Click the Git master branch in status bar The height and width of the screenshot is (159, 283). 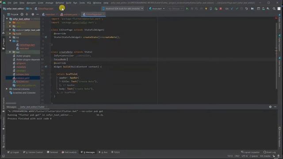(x=265, y=156)
